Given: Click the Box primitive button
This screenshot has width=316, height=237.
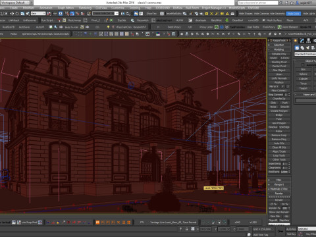Looking at the screenshot, I should pyautogui.click(x=303, y=70).
